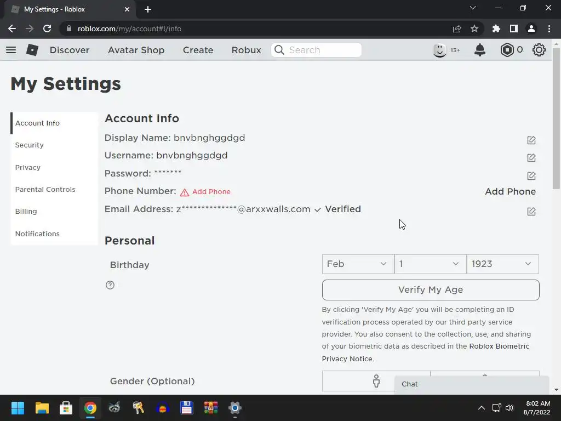Click the clock showing 8:02 AM
The height and width of the screenshot is (421, 561).
point(538,403)
